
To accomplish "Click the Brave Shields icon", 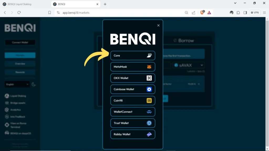I will point(202,12).
